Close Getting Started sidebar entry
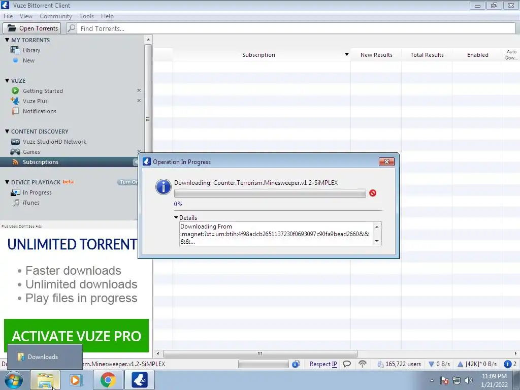The image size is (520, 390). point(139,90)
